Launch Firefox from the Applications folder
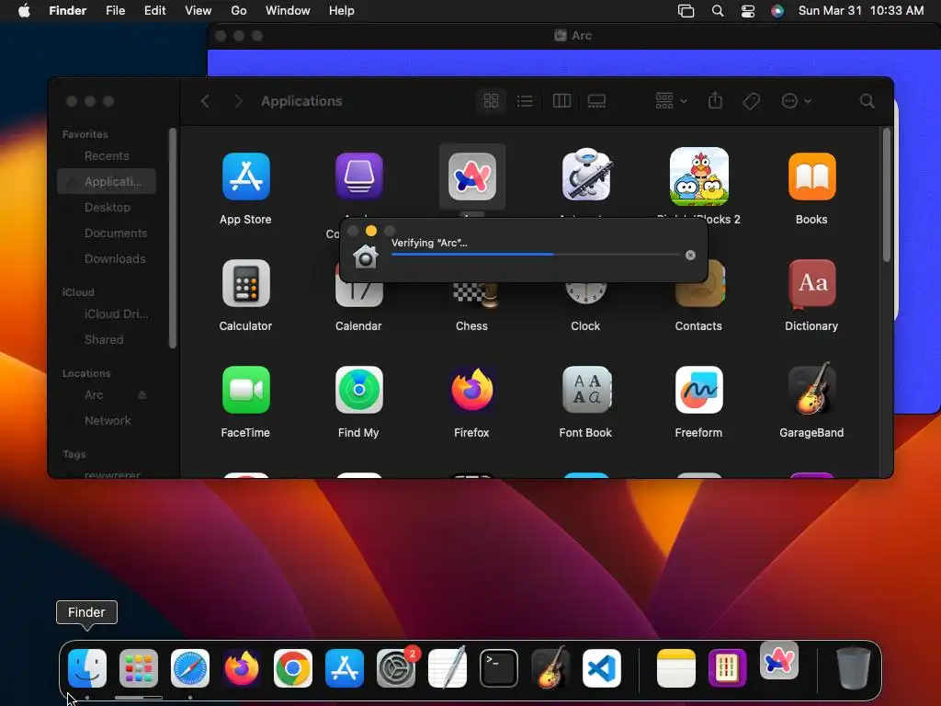Screen dimensions: 941x706 point(472,390)
